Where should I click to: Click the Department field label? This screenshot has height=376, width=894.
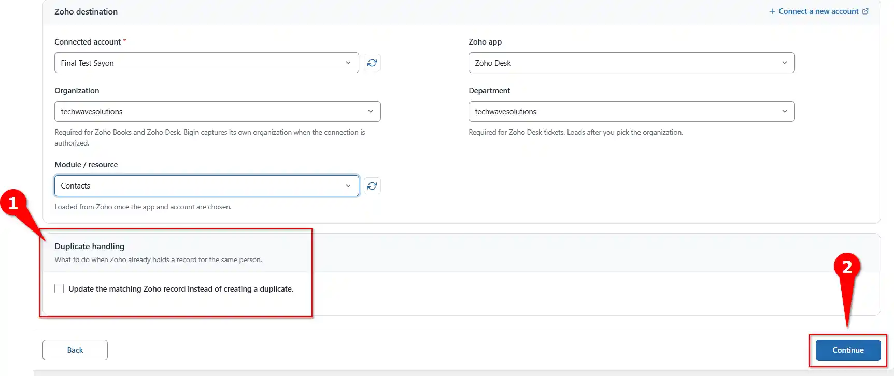(489, 91)
